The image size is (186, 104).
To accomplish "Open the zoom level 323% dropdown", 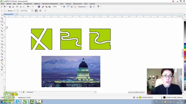I will 61,7.
